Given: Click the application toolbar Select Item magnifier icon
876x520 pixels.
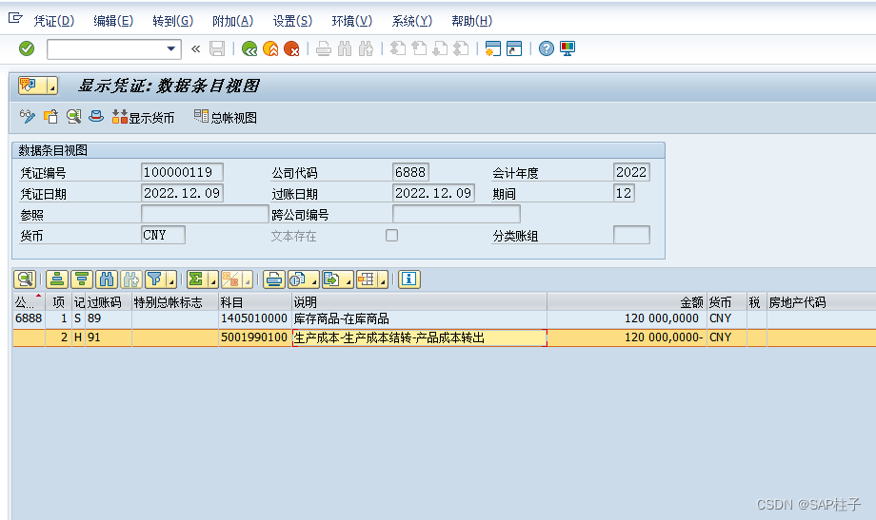Looking at the screenshot, I should coord(73,117).
